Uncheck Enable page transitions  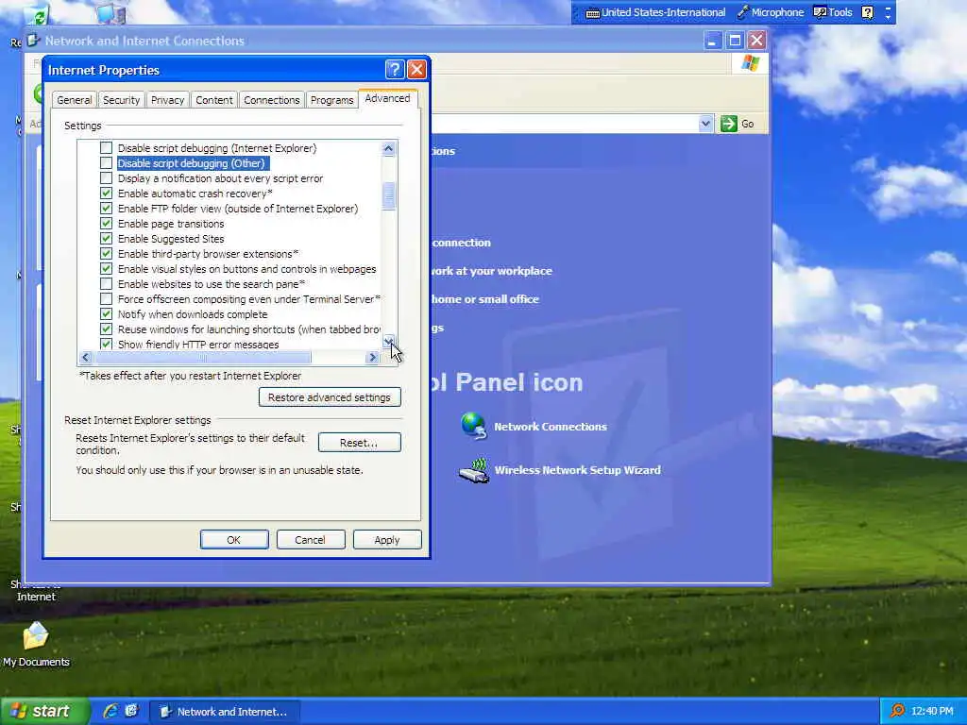tap(106, 223)
